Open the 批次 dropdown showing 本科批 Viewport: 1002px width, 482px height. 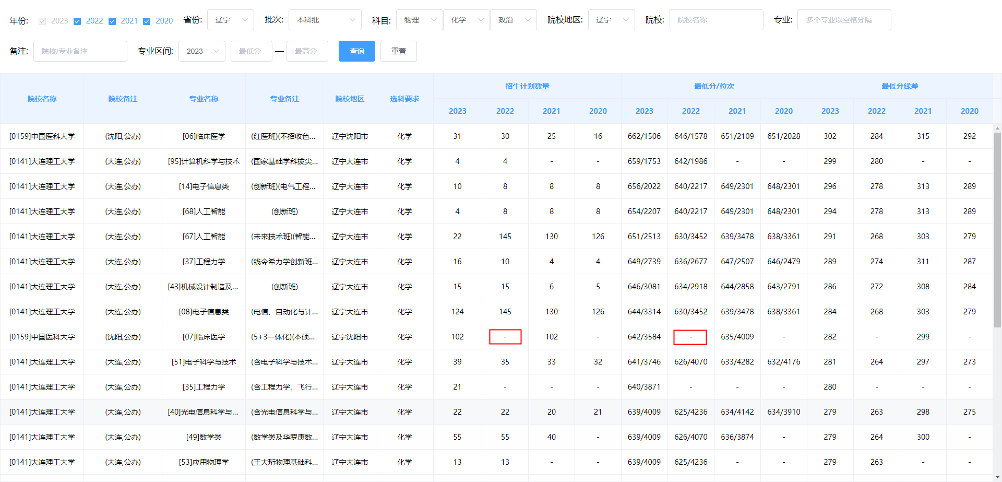325,19
